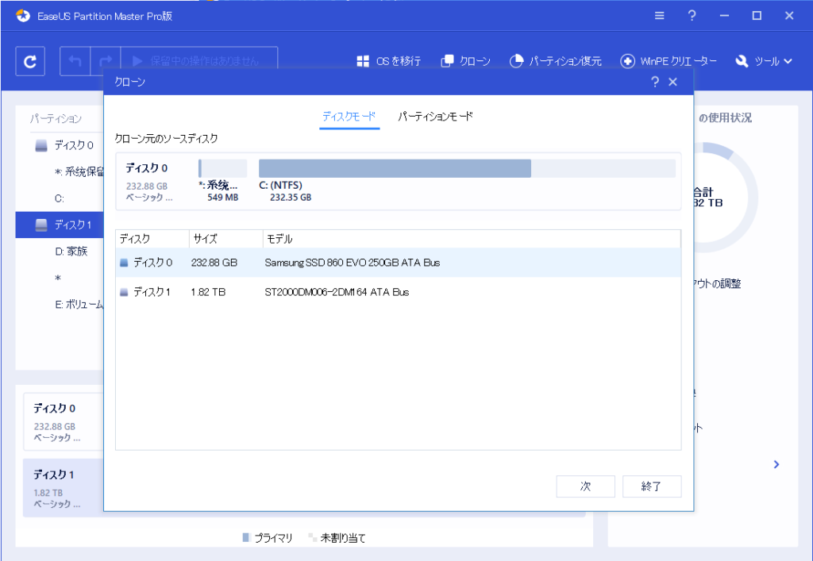
Task: Click the ツール wrench icon
Action: [x=742, y=61]
